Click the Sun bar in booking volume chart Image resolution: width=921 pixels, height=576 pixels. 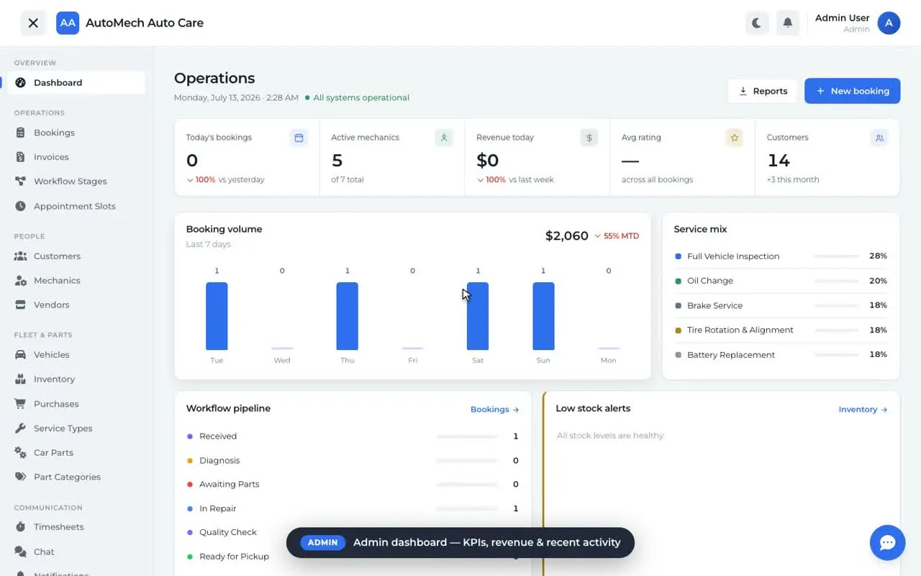tap(543, 316)
